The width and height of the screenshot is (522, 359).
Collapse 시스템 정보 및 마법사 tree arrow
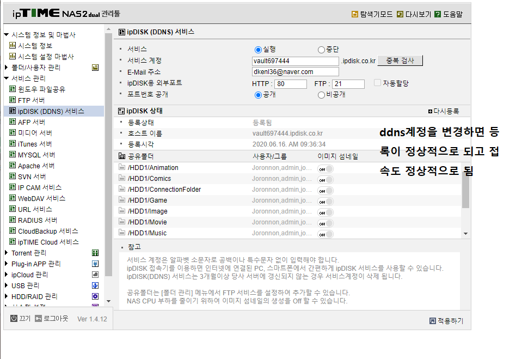7,34
